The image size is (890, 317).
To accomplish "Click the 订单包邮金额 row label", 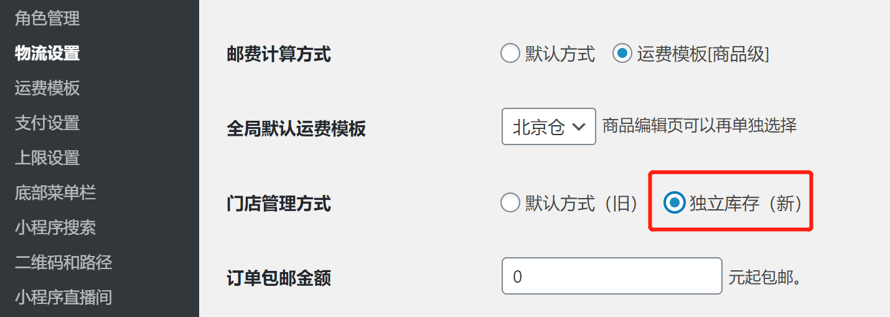I will tap(279, 278).
